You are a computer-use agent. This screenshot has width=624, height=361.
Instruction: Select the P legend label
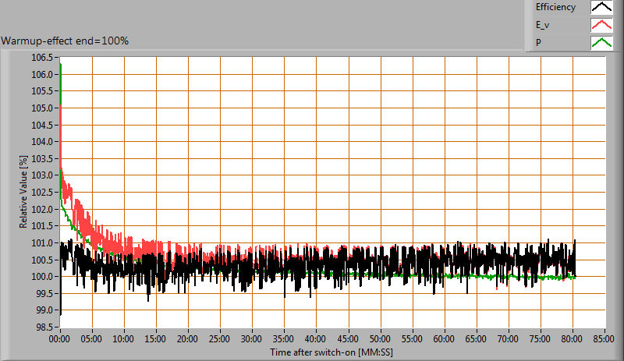click(538, 42)
